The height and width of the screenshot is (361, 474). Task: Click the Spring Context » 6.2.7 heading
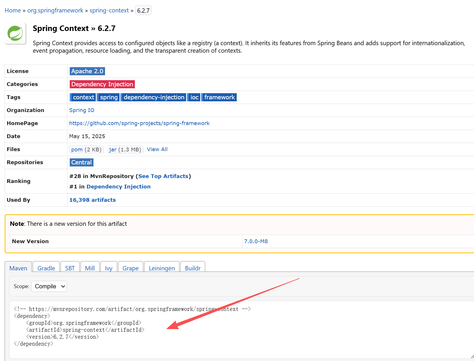coord(74,28)
